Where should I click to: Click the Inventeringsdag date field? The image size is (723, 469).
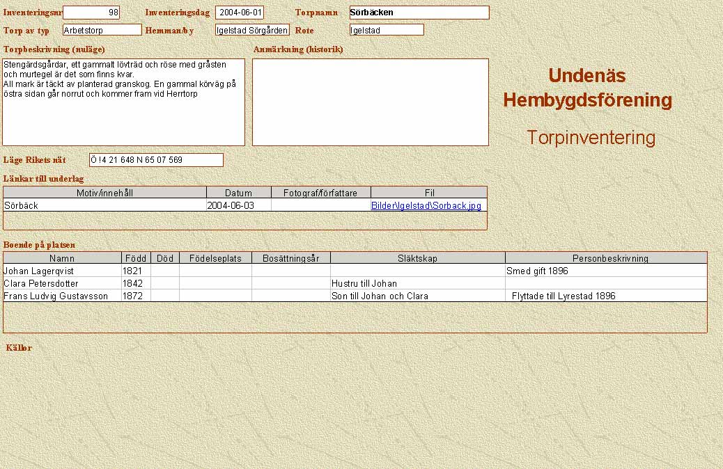pyautogui.click(x=240, y=13)
